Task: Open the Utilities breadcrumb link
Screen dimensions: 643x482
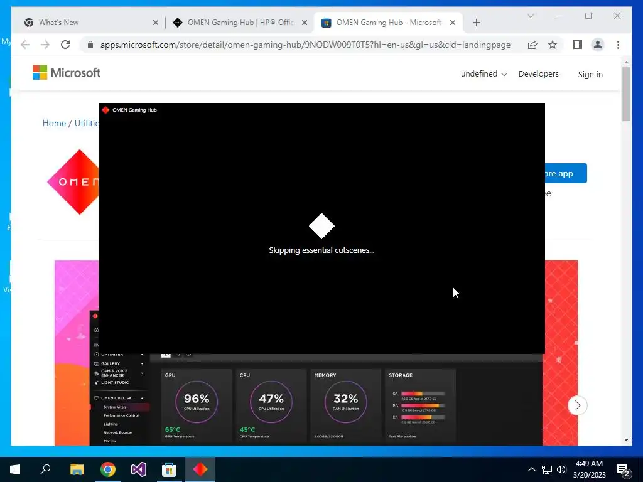Action: click(87, 123)
